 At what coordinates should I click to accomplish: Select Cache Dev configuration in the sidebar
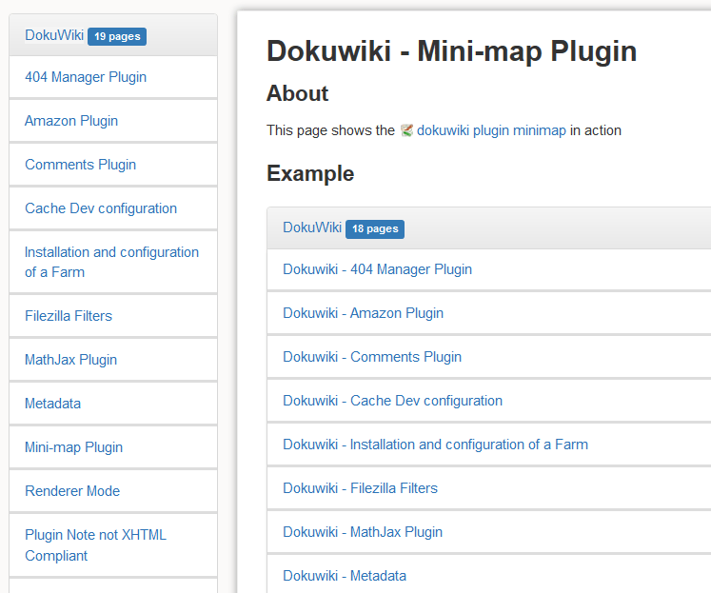click(101, 208)
